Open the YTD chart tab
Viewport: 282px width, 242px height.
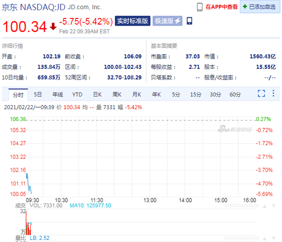(x=77, y=94)
